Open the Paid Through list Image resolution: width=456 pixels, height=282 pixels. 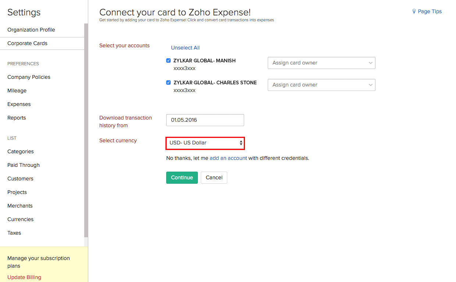coord(24,165)
